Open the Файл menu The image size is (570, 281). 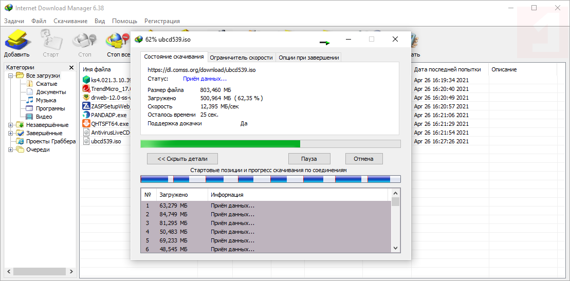click(x=39, y=21)
